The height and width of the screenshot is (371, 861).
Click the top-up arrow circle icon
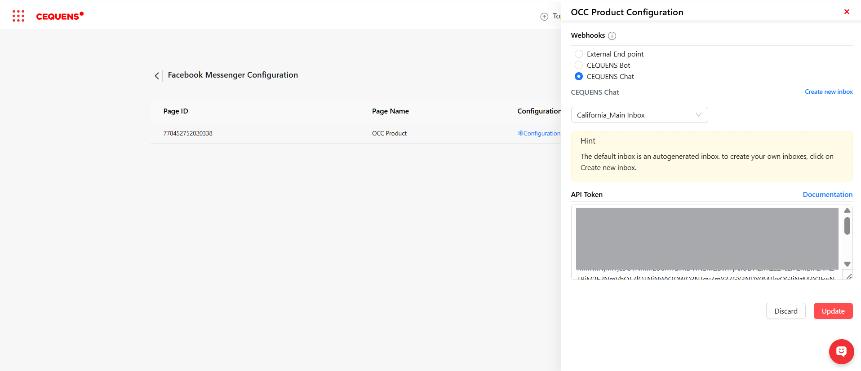coord(544,17)
